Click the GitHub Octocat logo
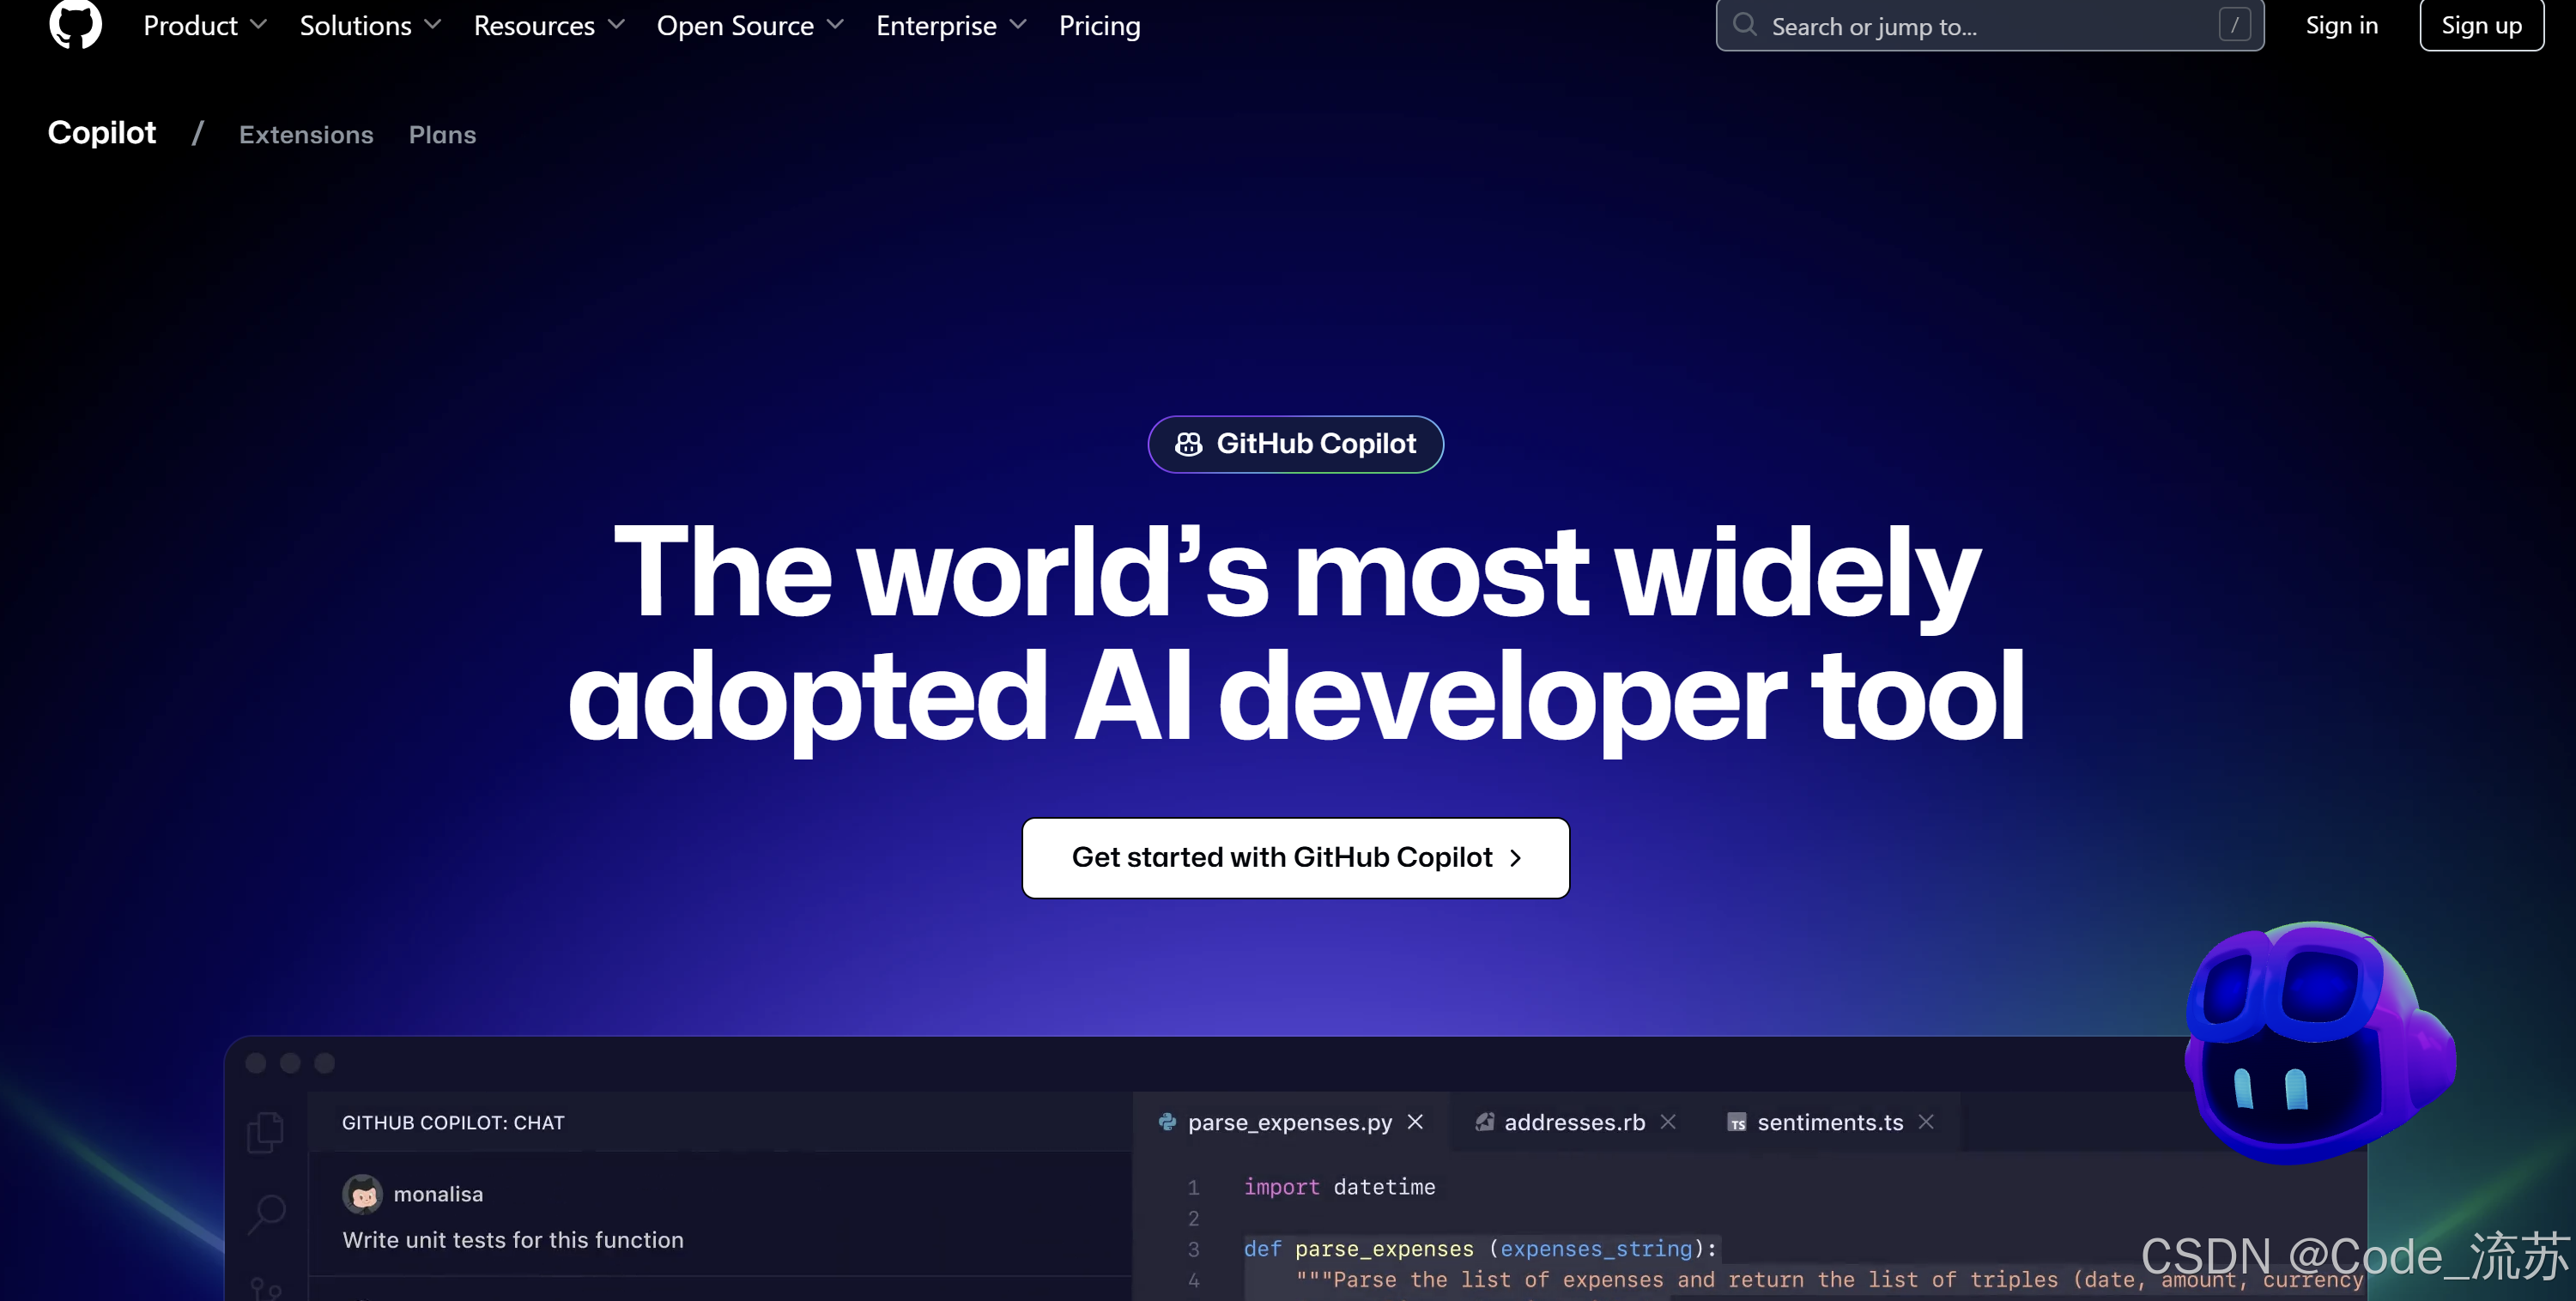Screen dimensions: 2576x1301 (x=75, y=24)
